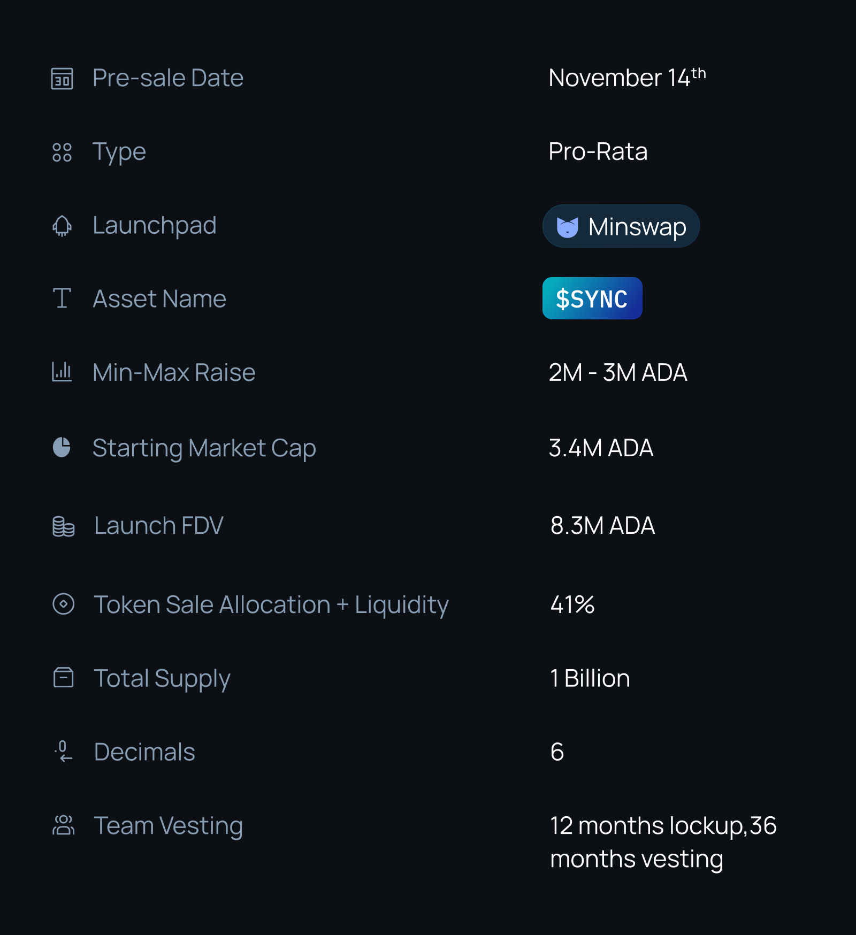Click the 2M - 3M ADA raise value
This screenshot has height=935, width=856.
617,372
